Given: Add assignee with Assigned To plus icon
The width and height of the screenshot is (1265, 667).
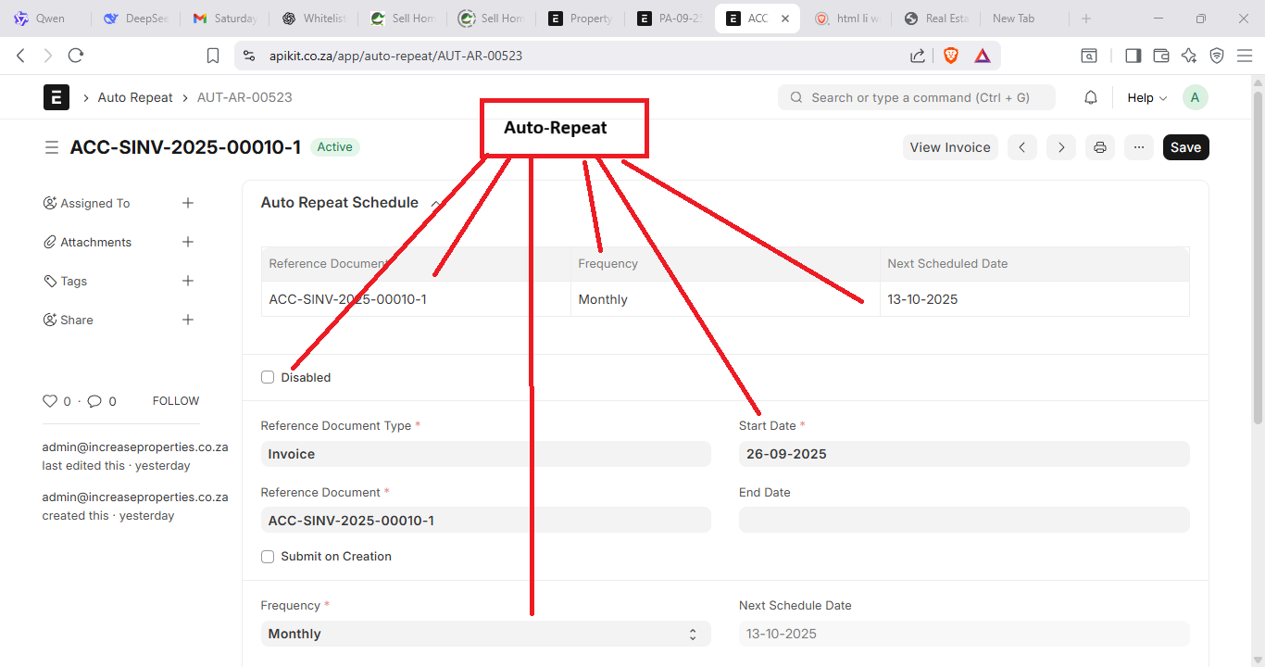Looking at the screenshot, I should click(188, 203).
